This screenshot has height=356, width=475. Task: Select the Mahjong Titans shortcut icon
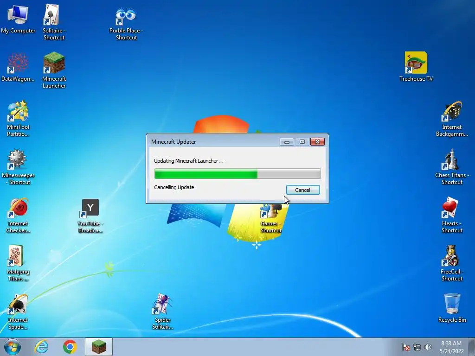[18, 263]
